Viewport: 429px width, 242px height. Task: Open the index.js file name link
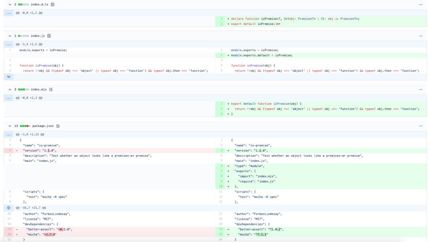[38, 36]
